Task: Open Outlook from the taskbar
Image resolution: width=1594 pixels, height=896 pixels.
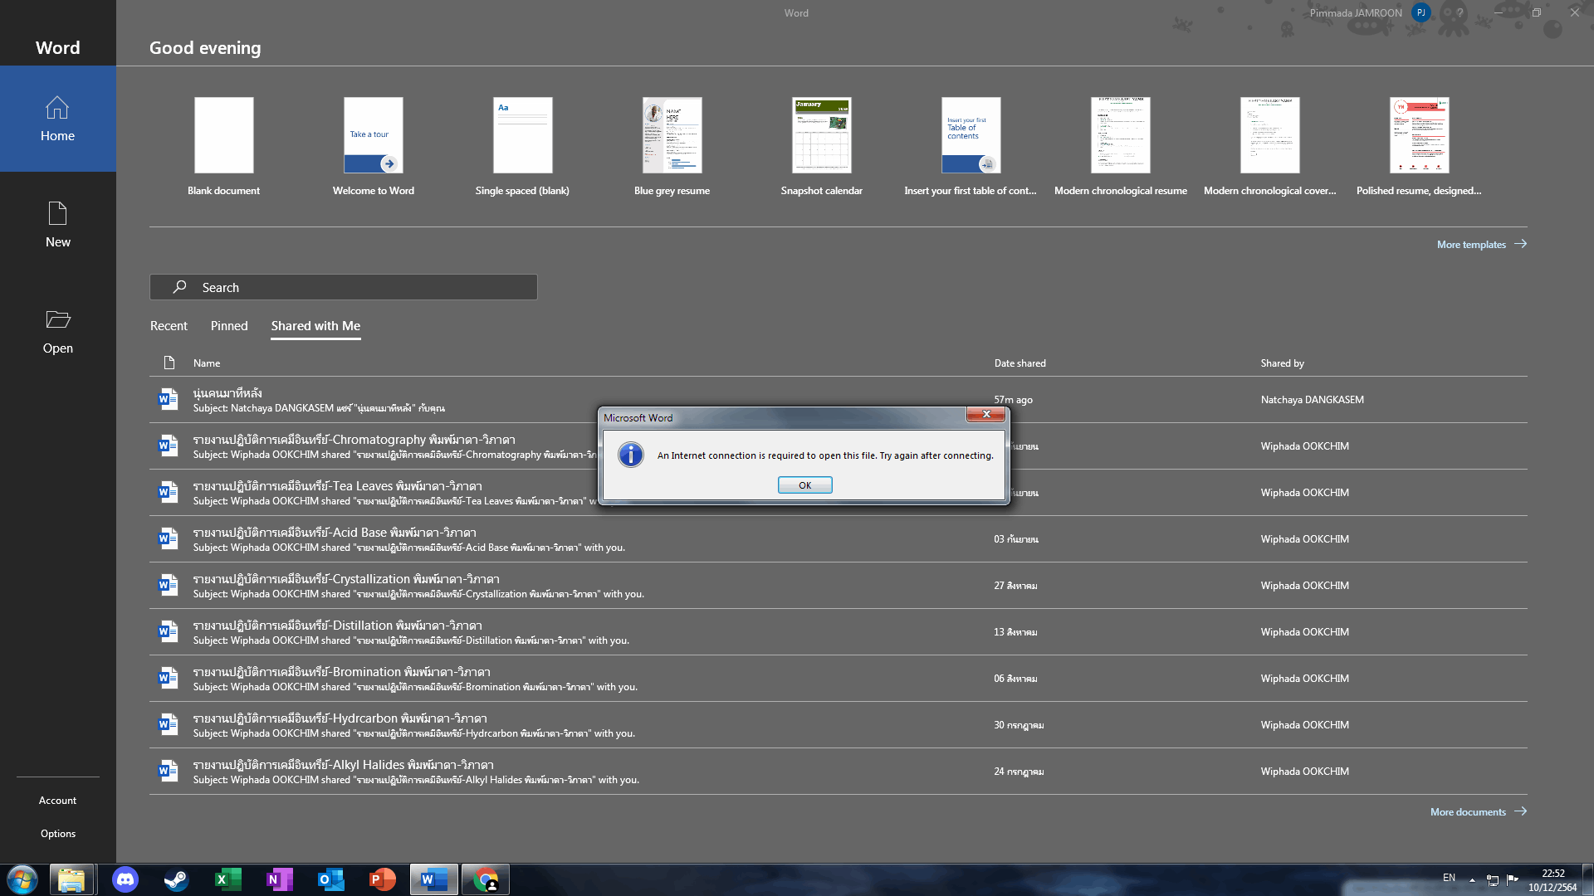Action: pyautogui.click(x=330, y=879)
